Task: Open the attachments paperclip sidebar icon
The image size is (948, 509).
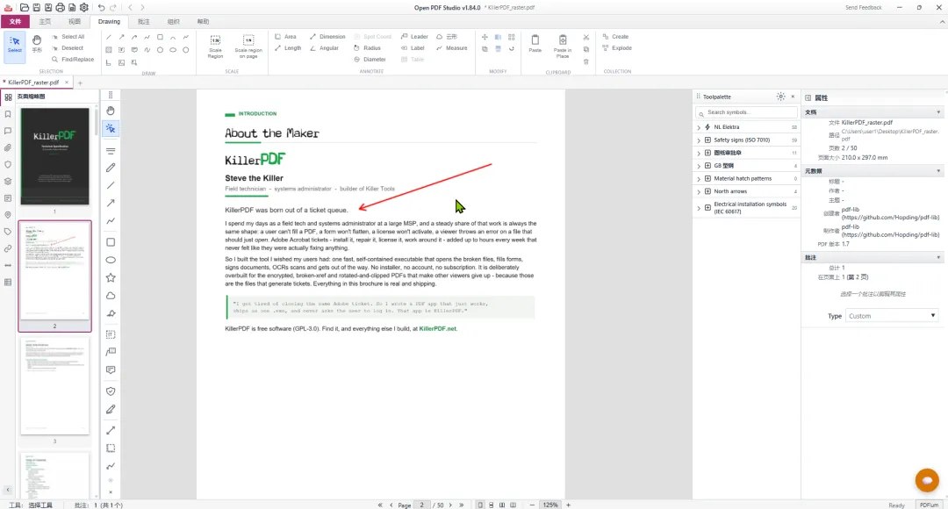Action: point(8,147)
